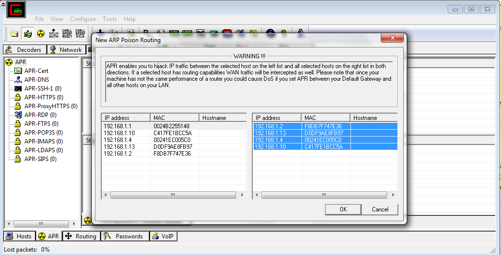The image size is (501, 255).
Task: Select the APR root node in the tree
Action: point(21,62)
